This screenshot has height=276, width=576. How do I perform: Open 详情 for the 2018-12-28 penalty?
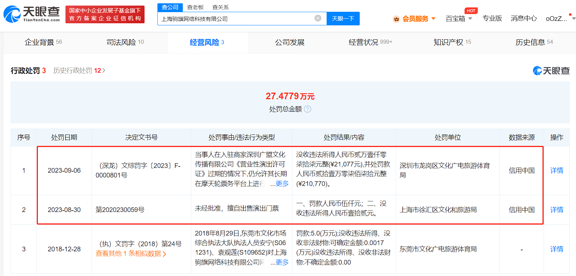click(557, 249)
